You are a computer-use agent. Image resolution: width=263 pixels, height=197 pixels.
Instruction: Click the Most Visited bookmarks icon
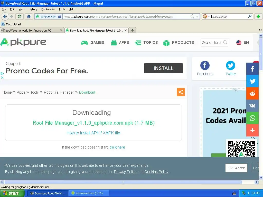[3, 24]
